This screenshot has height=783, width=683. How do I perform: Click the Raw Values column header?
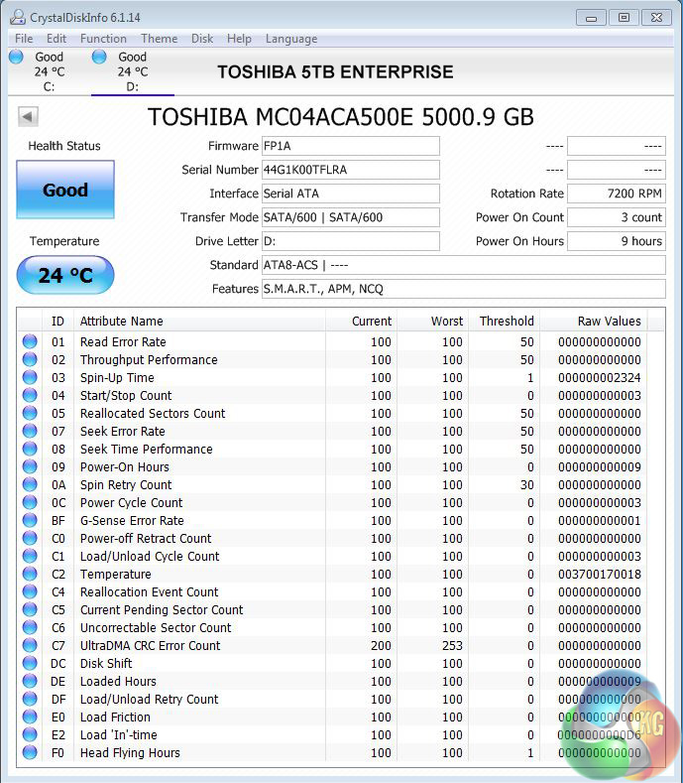click(x=594, y=322)
